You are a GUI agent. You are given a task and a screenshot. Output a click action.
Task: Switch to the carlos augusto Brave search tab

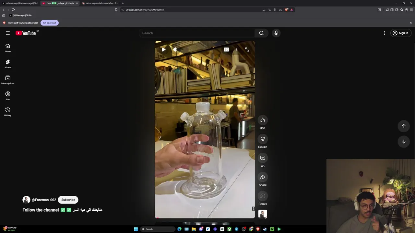(x=101, y=3)
